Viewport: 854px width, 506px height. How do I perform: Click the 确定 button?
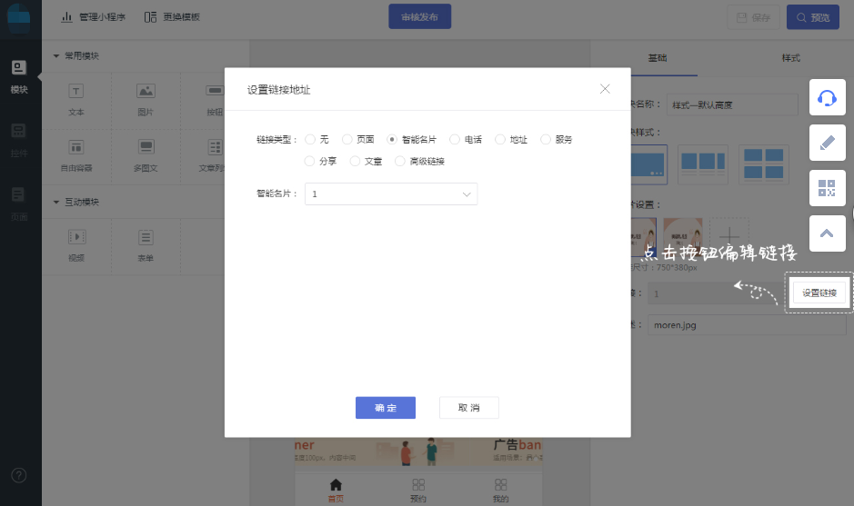pos(386,408)
